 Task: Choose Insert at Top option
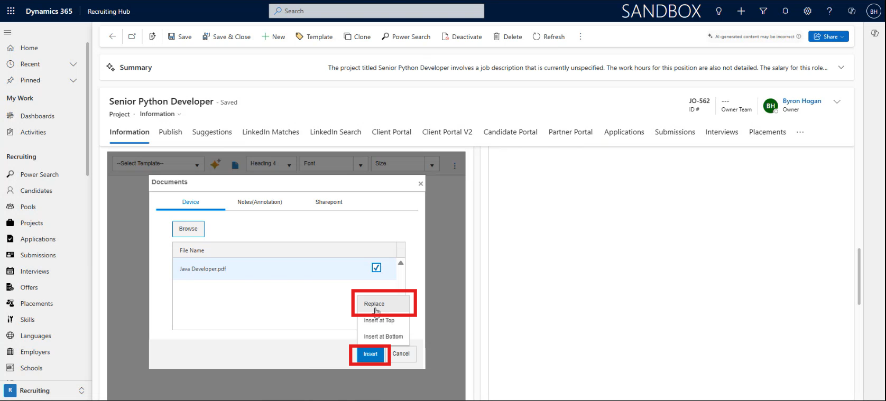click(383, 320)
